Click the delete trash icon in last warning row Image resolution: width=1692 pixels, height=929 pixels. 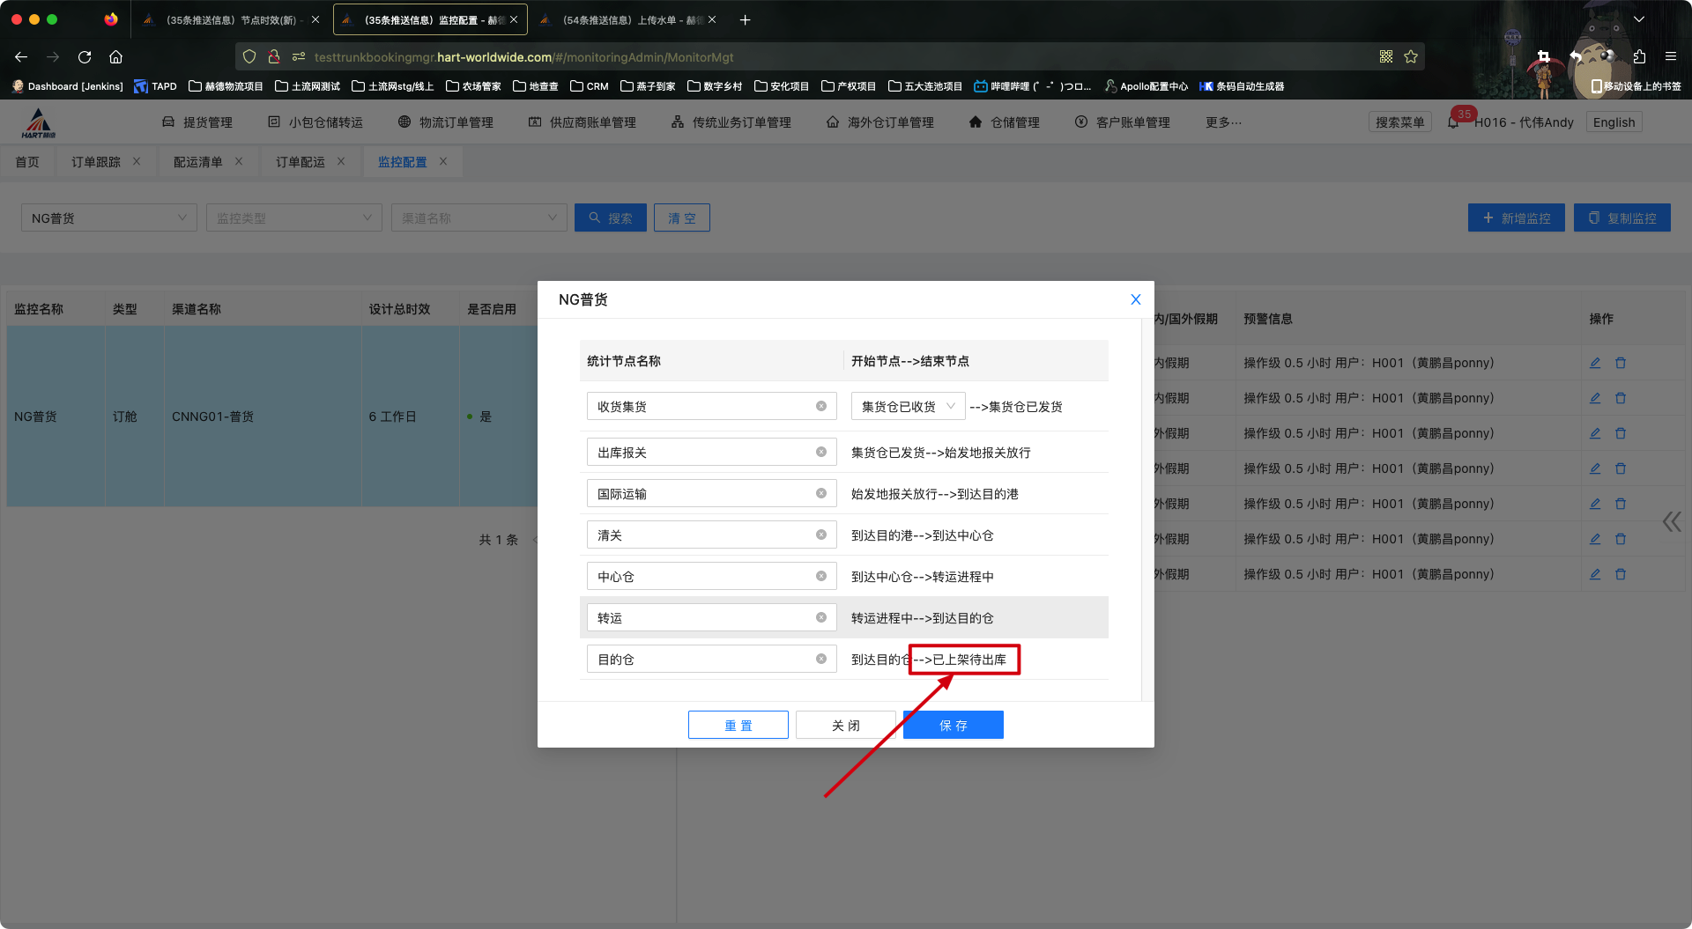tap(1620, 574)
